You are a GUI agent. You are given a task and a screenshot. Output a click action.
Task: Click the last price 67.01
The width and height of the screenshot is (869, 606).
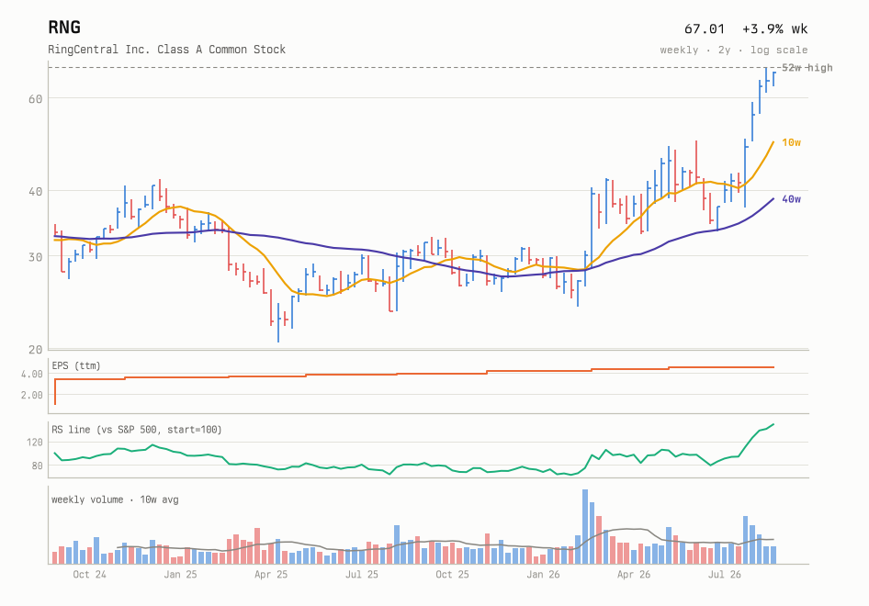(x=705, y=28)
